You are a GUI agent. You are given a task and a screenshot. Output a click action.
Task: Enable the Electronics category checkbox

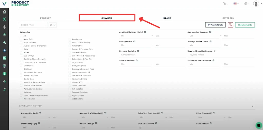(21, 66)
